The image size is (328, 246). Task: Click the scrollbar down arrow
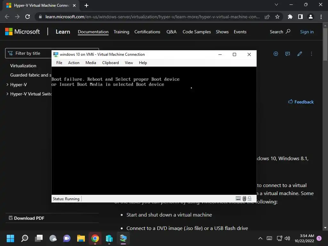tap(325, 228)
